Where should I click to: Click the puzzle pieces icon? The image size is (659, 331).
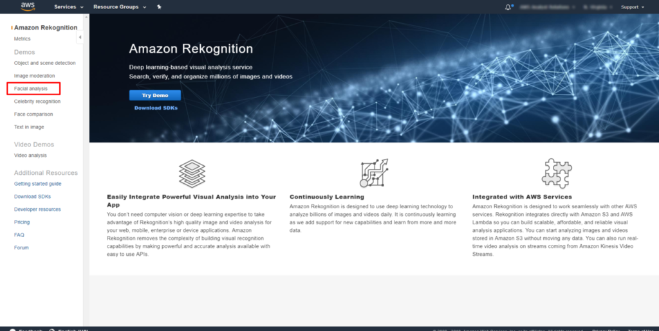click(557, 173)
